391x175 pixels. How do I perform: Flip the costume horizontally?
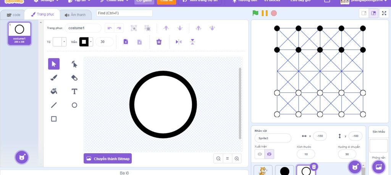pyautogui.click(x=179, y=42)
